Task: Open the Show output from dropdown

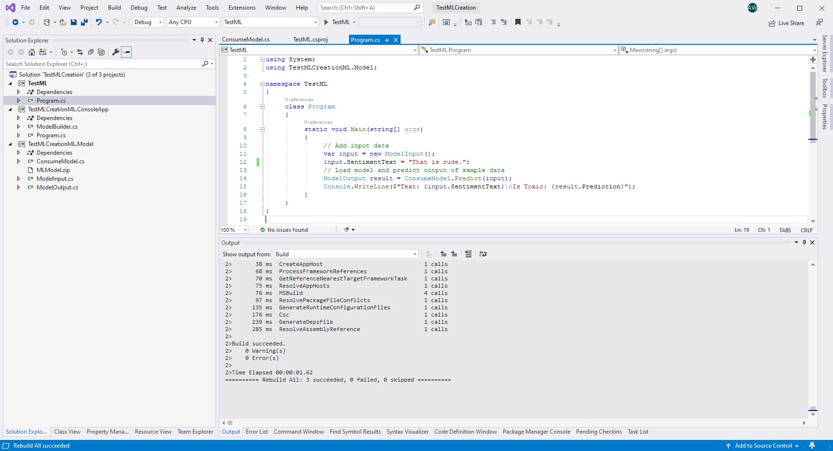Action: (x=414, y=254)
